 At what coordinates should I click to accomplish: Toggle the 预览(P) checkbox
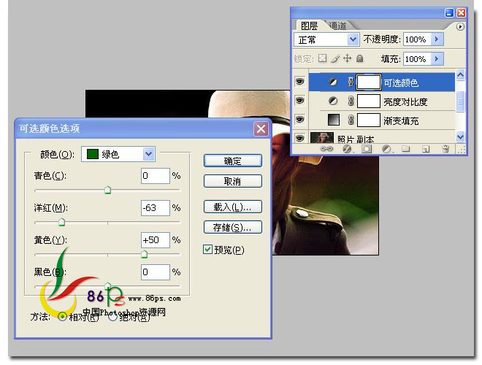[207, 249]
